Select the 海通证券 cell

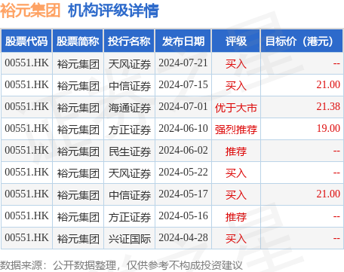tap(130, 108)
